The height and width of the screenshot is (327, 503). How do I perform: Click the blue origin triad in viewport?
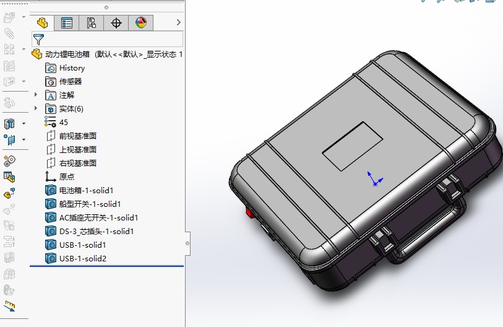[x=375, y=179]
